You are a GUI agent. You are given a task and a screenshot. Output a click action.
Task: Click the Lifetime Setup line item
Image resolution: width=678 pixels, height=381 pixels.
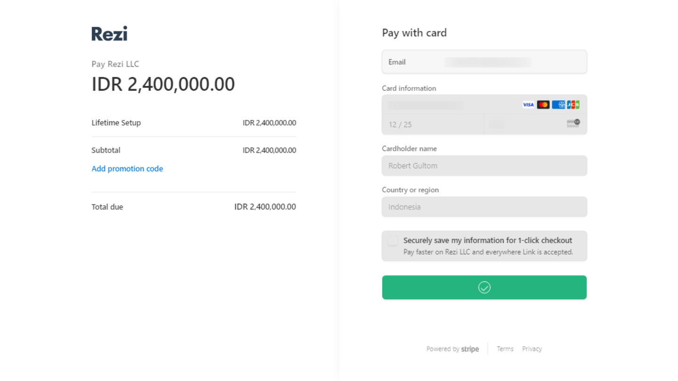[116, 123]
